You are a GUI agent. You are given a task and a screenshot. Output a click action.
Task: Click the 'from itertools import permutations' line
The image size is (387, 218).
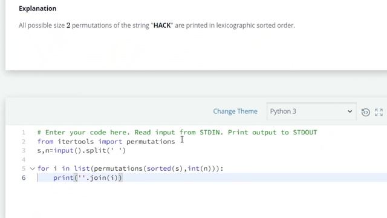tap(106, 142)
